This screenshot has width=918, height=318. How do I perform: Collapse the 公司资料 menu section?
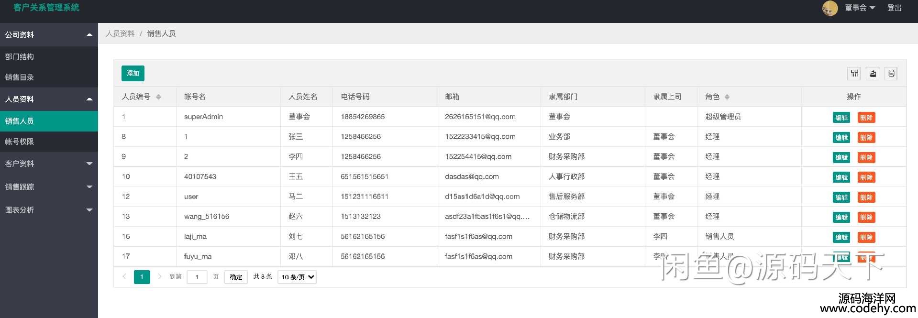click(49, 34)
